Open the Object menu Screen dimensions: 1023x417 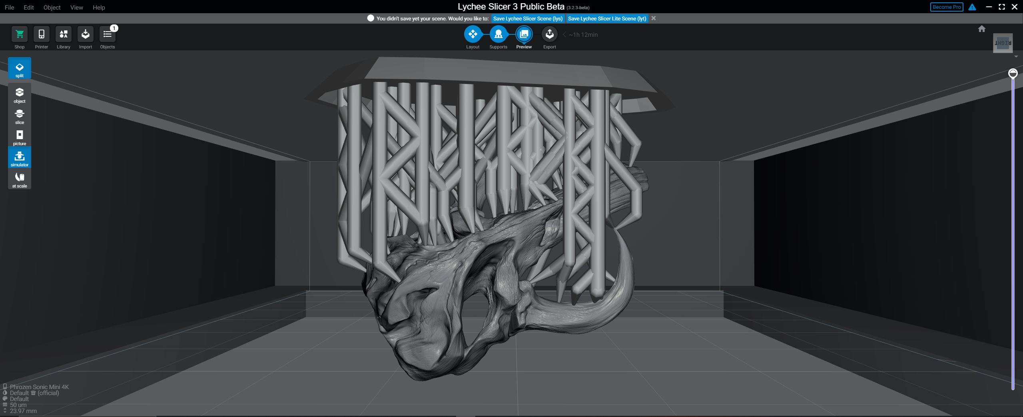[x=52, y=7]
